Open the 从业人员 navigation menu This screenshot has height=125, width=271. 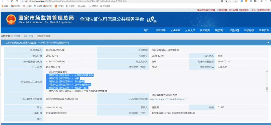pyautogui.click(x=190, y=30)
